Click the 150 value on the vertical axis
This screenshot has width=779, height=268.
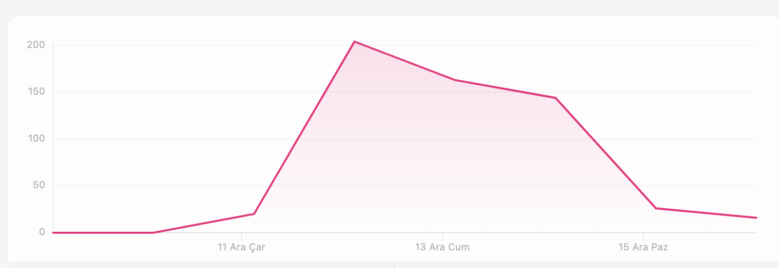[36, 92]
